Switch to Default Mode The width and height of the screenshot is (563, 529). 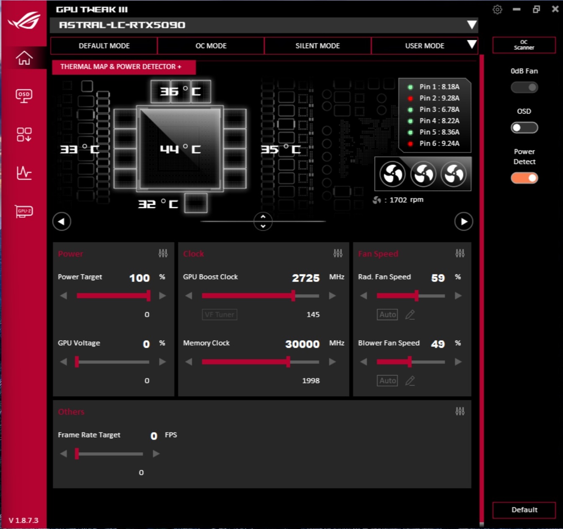[104, 46]
